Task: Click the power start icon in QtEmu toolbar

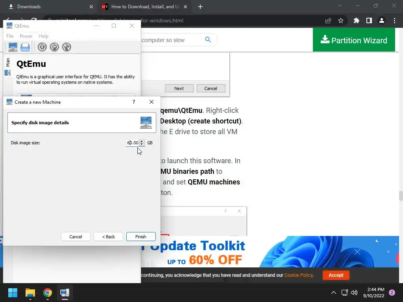Action: coord(42,47)
